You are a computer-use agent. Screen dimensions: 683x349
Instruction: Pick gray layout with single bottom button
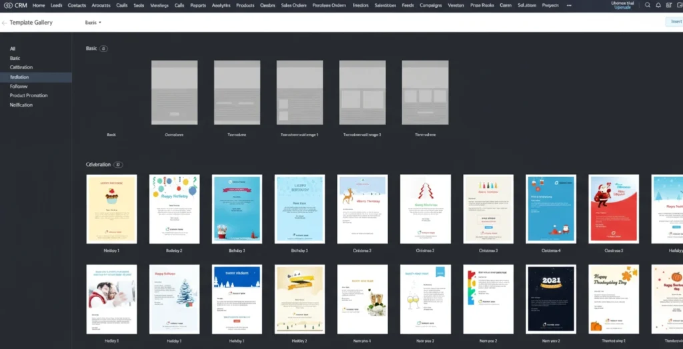coord(174,93)
